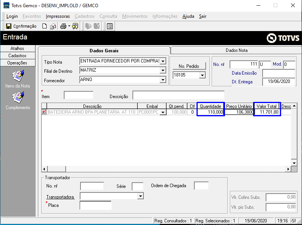Click the No. Pedido button

tap(189, 66)
